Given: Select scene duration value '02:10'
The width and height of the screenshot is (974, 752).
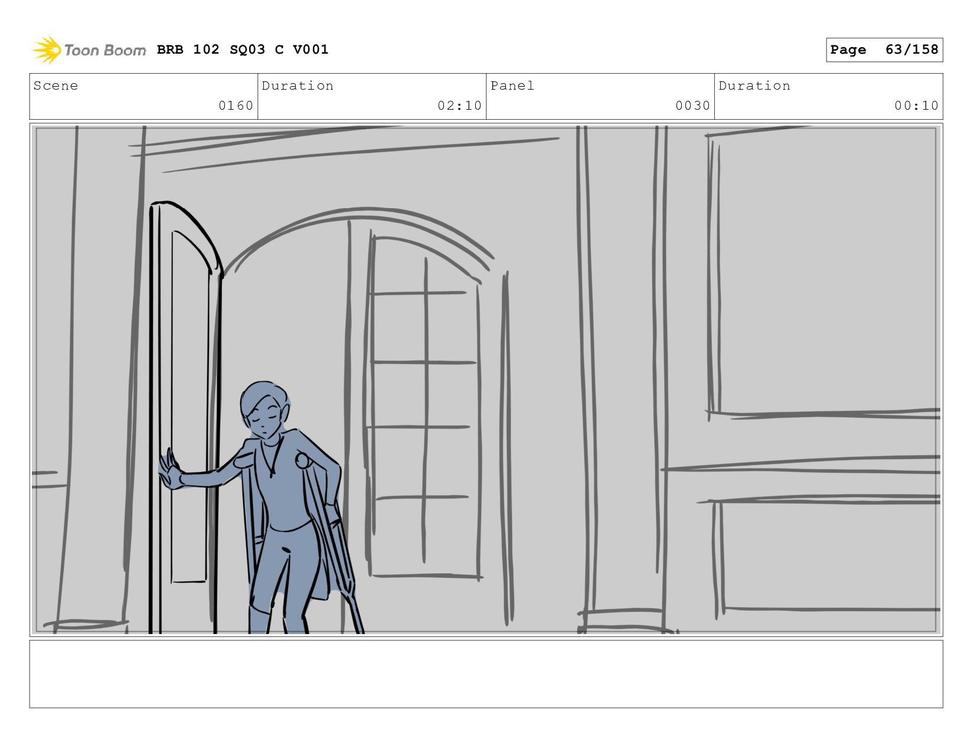Looking at the screenshot, I should point(459,106).
